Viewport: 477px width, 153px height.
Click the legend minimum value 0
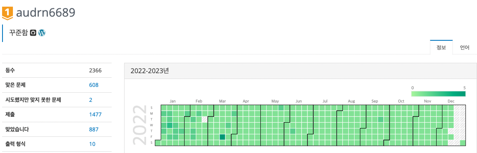point(412,88)
